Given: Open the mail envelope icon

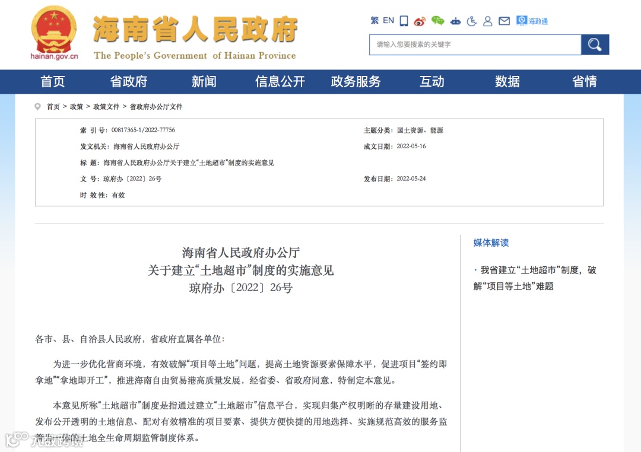Looking at the screenshot, I should point(504,21).
